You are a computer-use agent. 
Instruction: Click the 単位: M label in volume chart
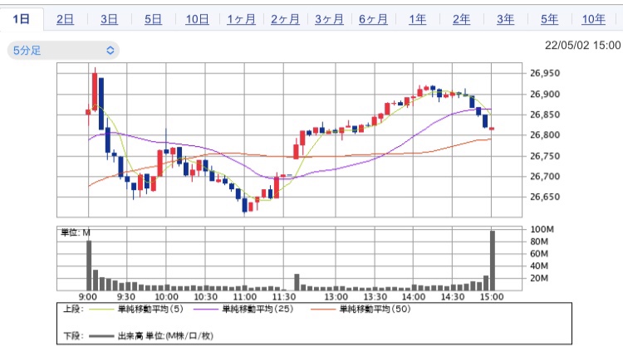[x=76, y=232]
